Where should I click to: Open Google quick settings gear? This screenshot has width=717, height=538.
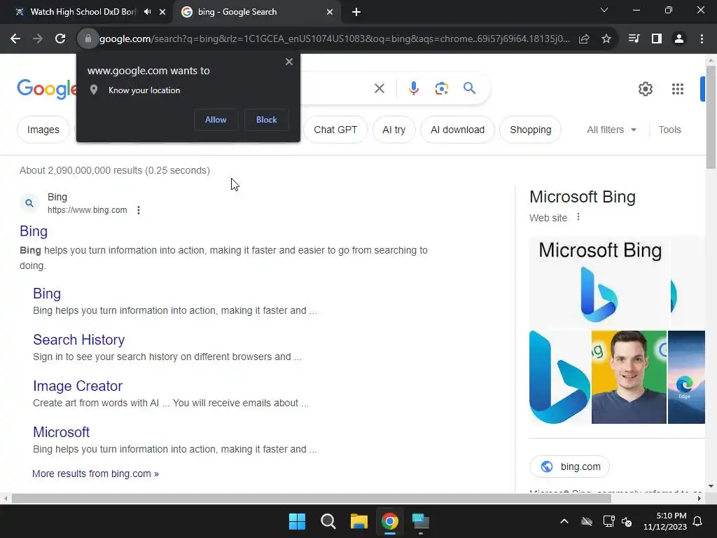[x=645, y=89]
